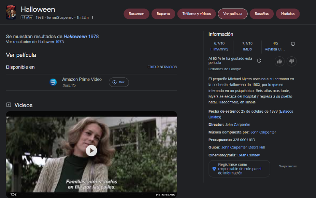Click the EDITAR SERVICIOS link

point(162,67)
